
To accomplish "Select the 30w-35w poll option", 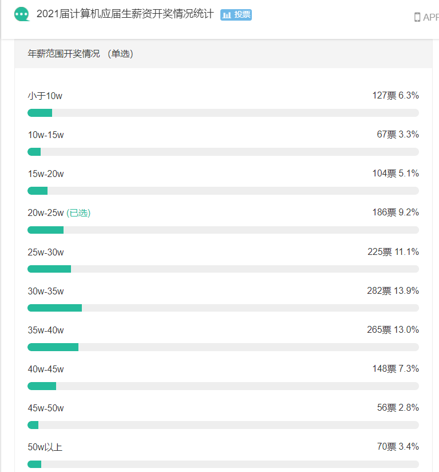I will click(x=46, y=291).
